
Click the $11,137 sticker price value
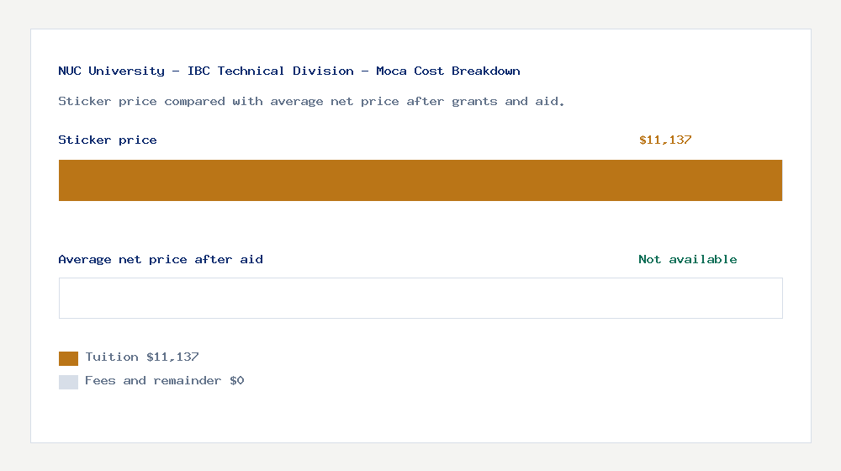(665, 140)
